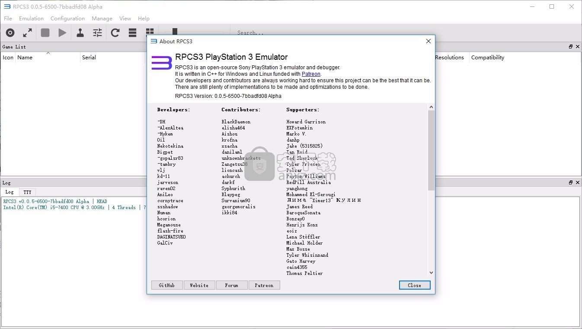Click the credits scroll down arrow
This screenshot has height=329, width=582.
(431, 273)
